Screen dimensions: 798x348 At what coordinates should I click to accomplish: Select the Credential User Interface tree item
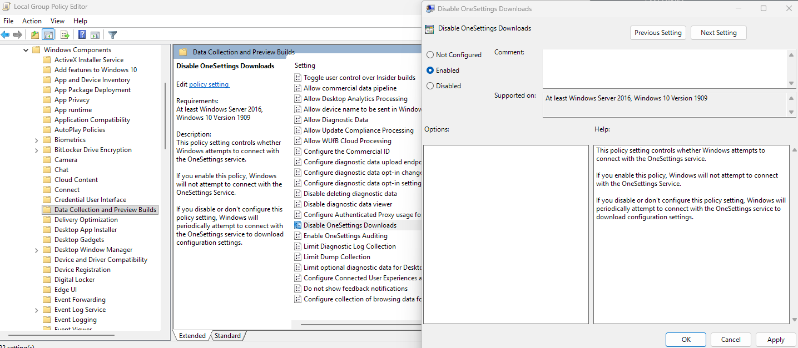[90, 200]
